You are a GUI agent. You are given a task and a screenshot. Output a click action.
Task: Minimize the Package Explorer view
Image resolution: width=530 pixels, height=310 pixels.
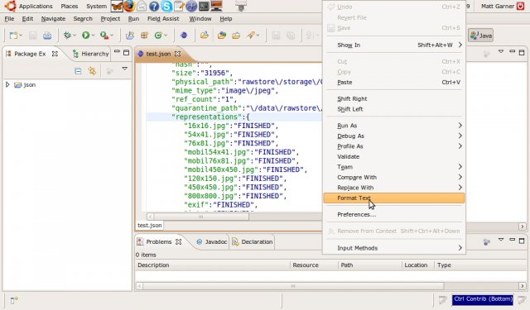pos(117,51)
